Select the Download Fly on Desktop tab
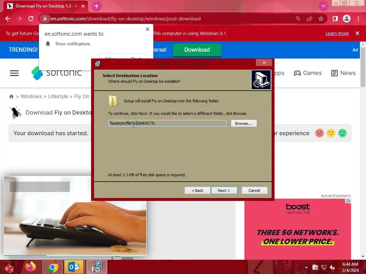This screenshot has height=274, width=366. (45, 6)
